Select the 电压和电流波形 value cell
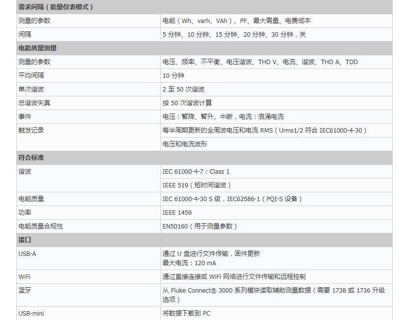The image size is (408, 320). tap(185, 144)
